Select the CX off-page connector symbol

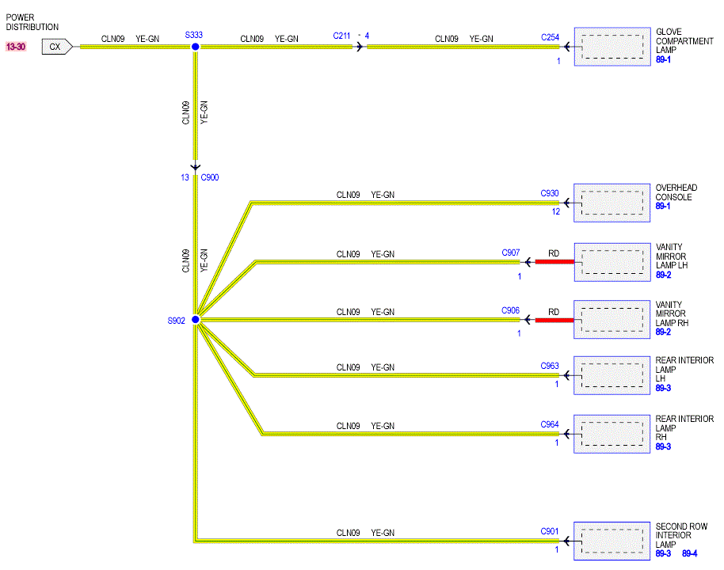[x=57, y=47]
